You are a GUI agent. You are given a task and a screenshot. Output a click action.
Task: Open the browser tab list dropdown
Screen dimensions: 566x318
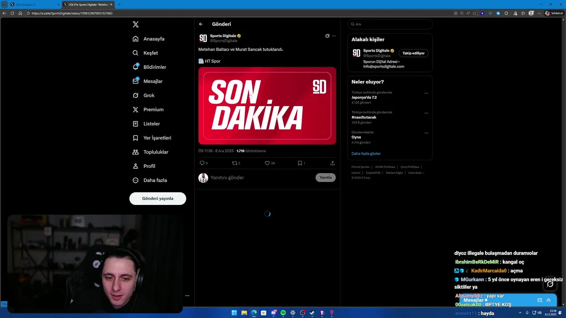pos(4,4)
